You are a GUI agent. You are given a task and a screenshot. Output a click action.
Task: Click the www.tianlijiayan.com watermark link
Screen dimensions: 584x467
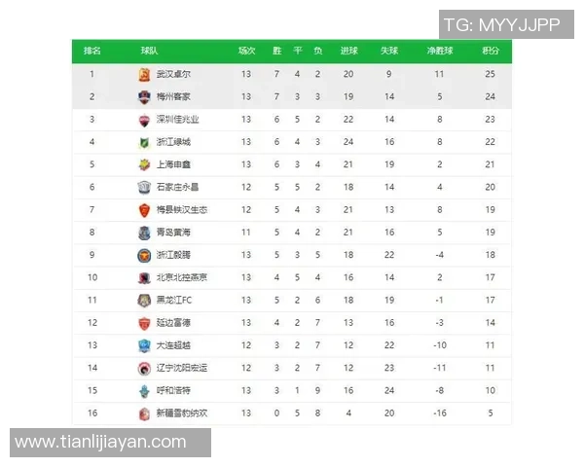click(x=101, y=443)
